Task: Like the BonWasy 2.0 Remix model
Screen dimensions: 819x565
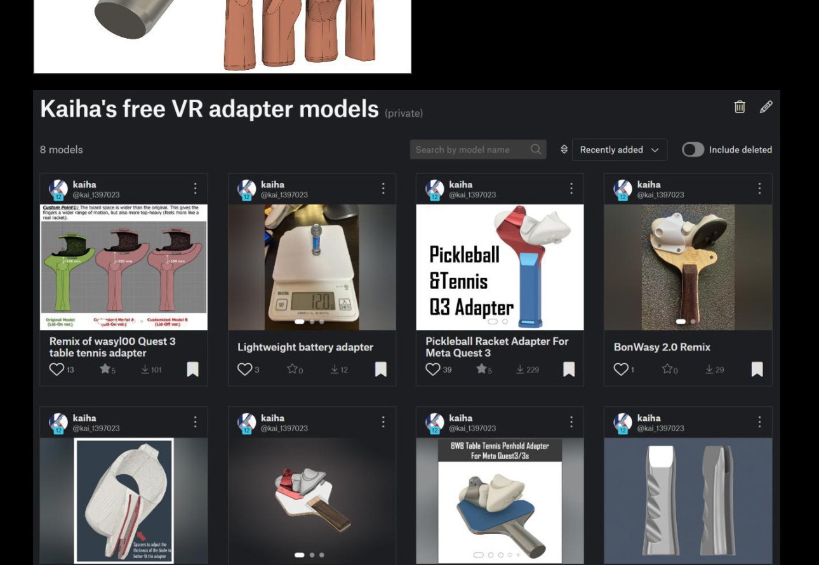Action: click(621, 369)
